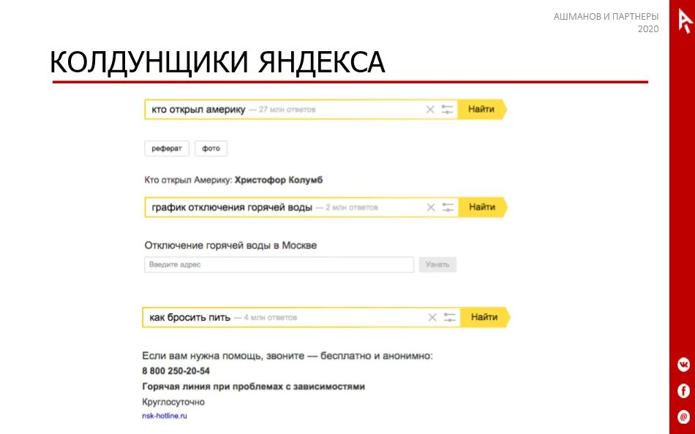Click Найти for 'как бросить пить' search
Screen dimensions: 695x434
click(485, 317)
